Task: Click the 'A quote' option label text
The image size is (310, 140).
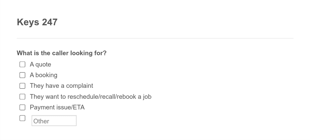Action: (x=40, y=65)
